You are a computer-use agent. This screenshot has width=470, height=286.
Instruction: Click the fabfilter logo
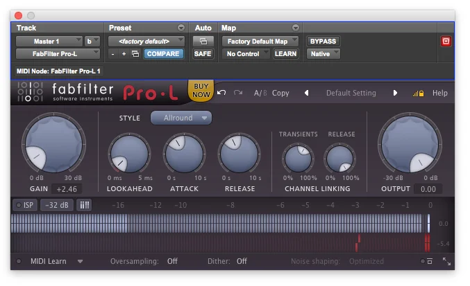pyautogui.click(x=65, y=92)
